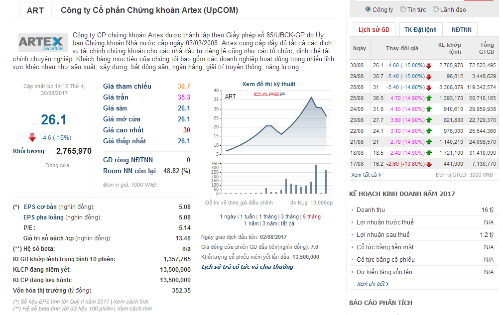Click the green up arrow in the 22/08 row
The height and width of the screenshot is (315, 503).
[429, 131]
